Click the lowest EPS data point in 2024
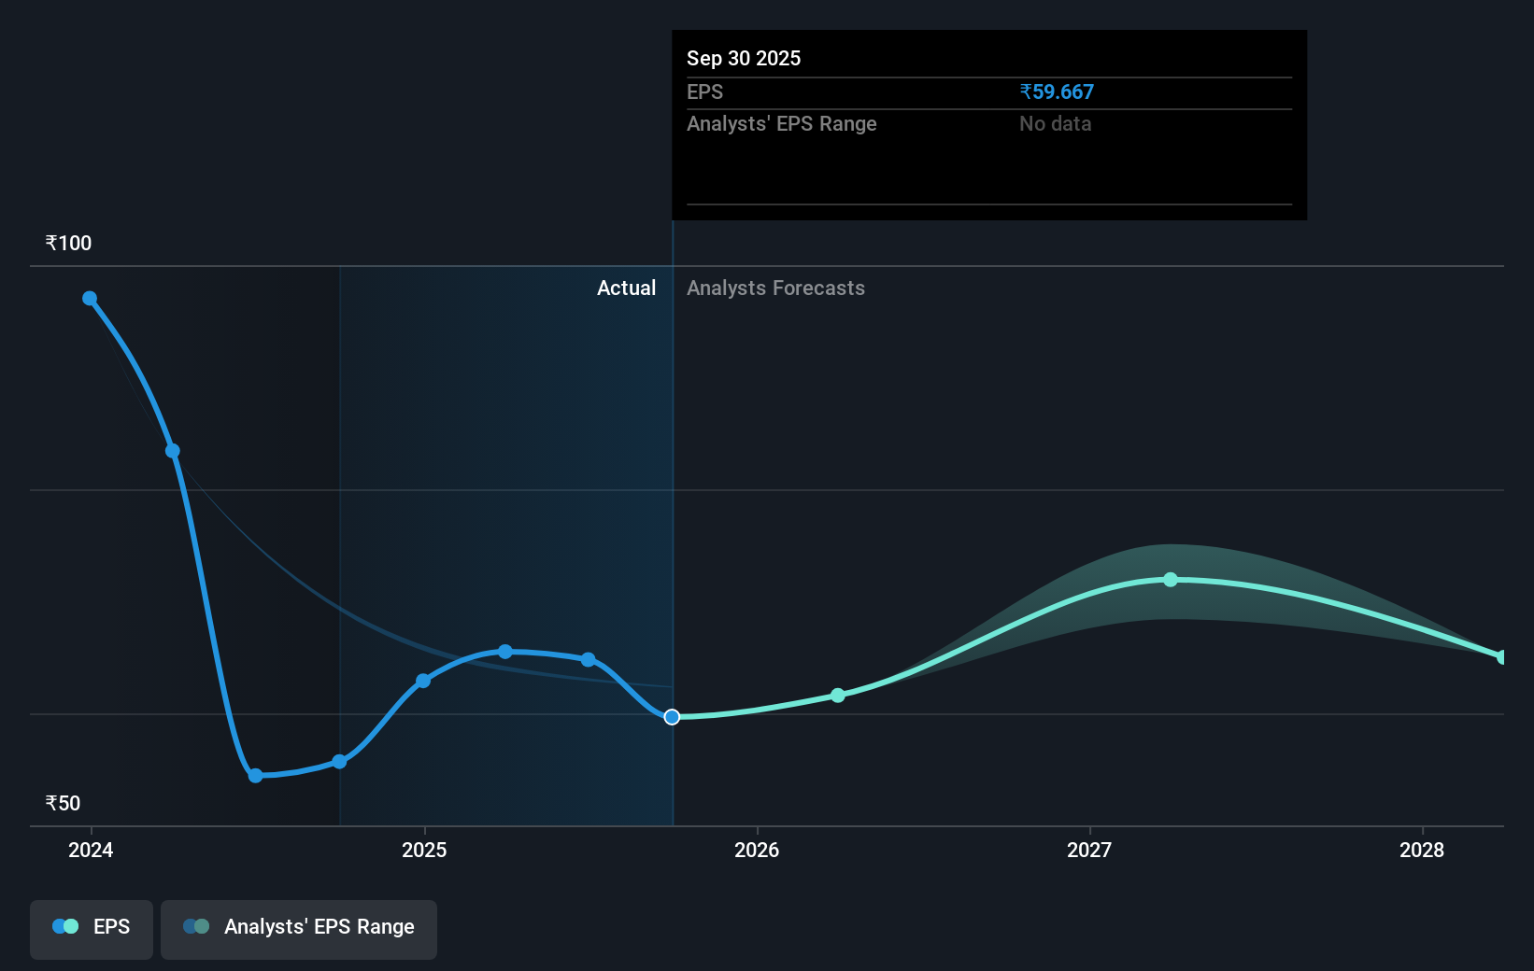This screenshot has width=1534, height=971. point(255,775)
